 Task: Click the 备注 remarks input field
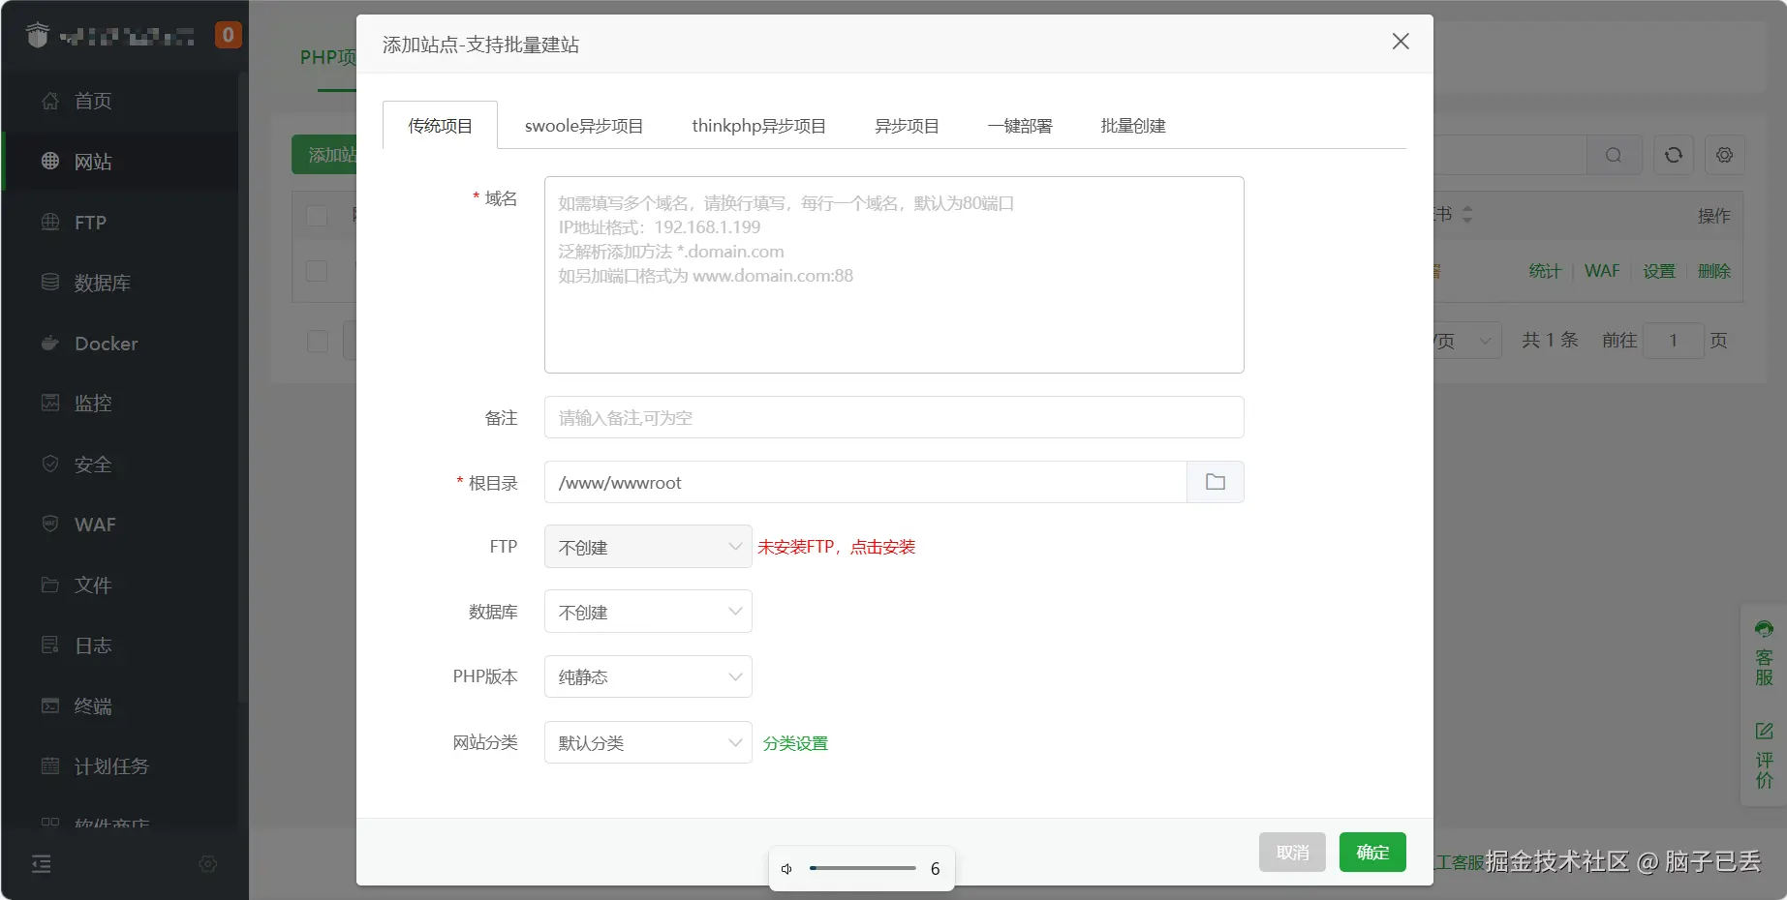[893, 417]
